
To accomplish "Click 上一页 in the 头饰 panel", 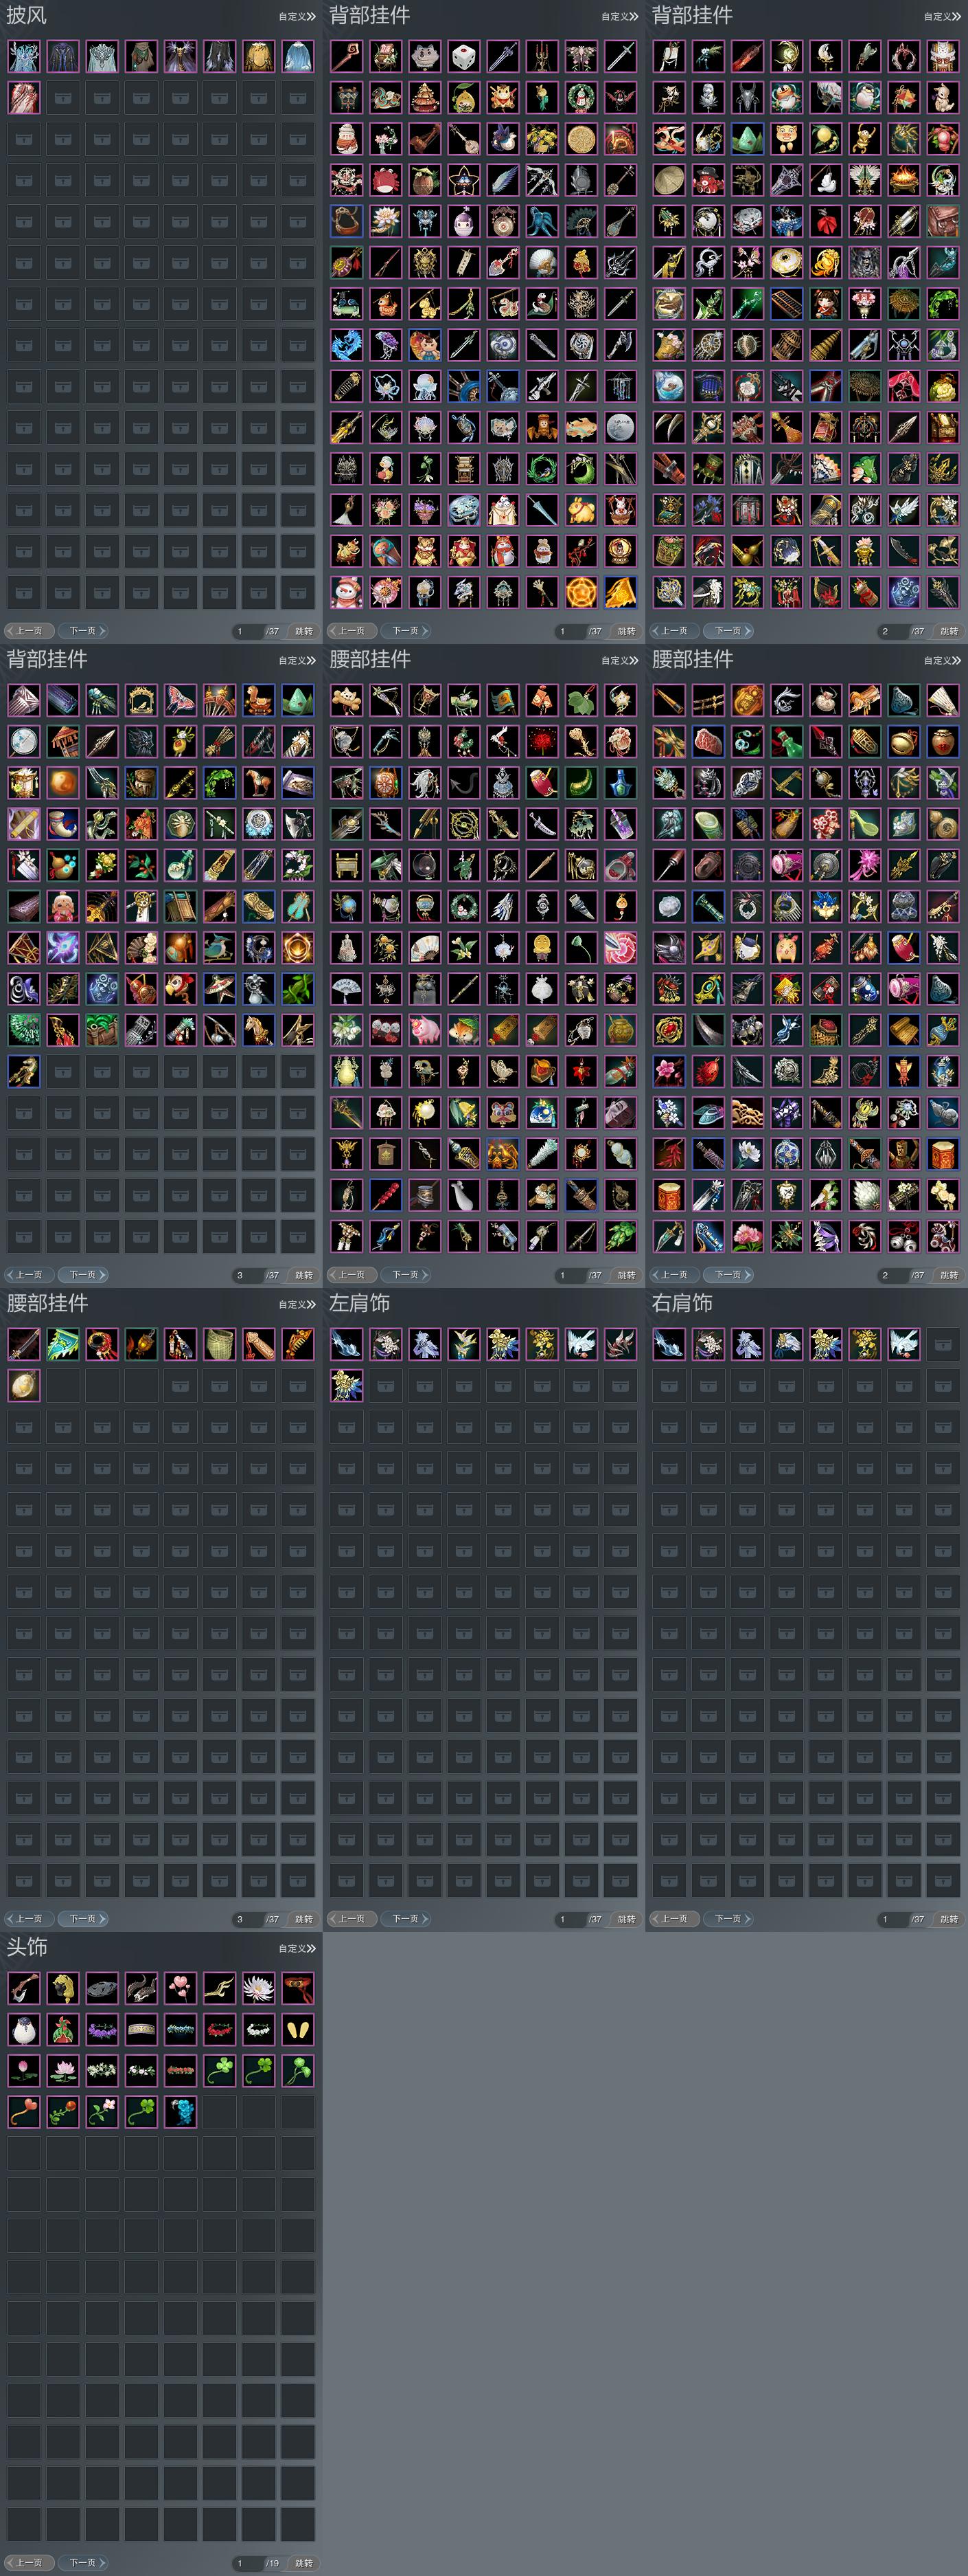I will (x=29, y=2563).
